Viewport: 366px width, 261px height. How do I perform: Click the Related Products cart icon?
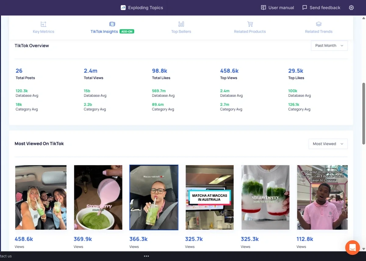click(x=250, y=24)
